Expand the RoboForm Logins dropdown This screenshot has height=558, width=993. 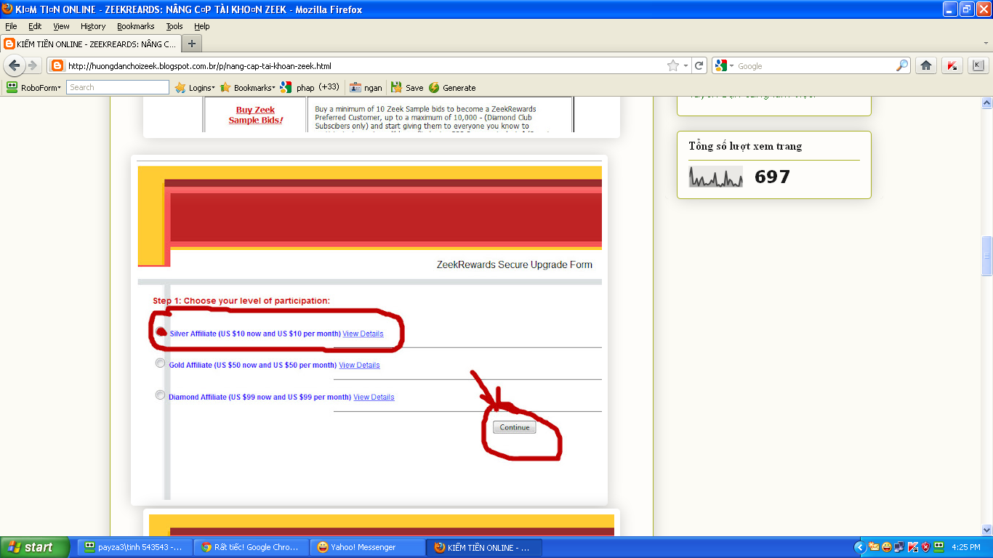click(195, 87)
